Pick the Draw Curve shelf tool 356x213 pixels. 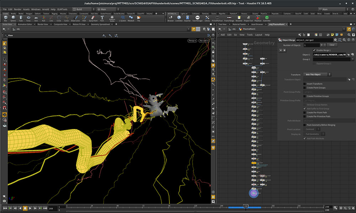pos(75,19)
